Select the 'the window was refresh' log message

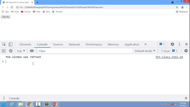[23, 57]
